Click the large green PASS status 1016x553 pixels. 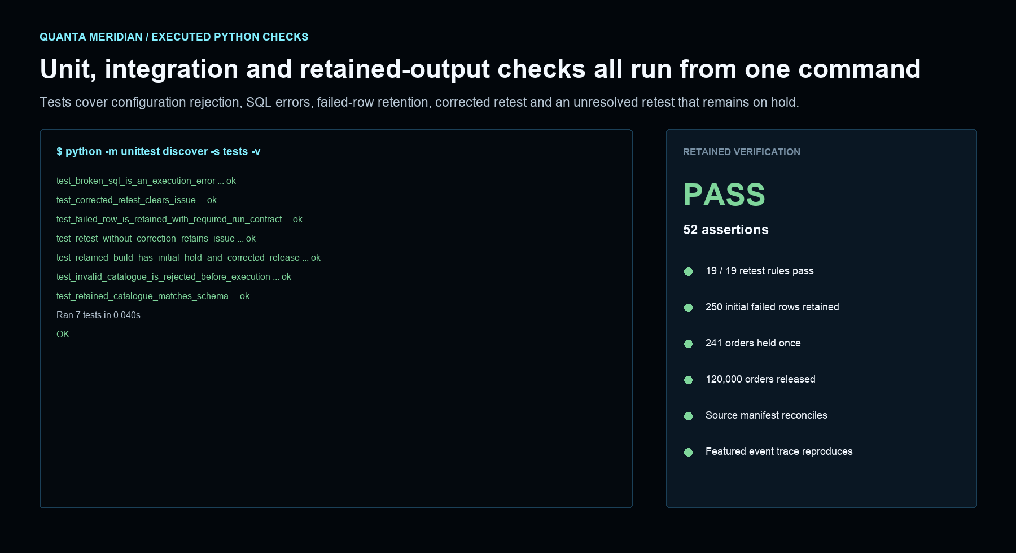click(724, 195)
